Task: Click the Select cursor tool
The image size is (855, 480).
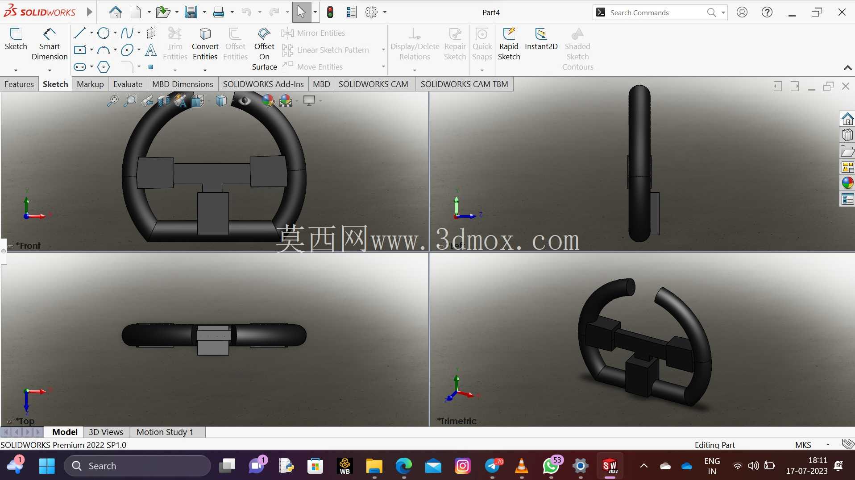Action: point(302,12)
